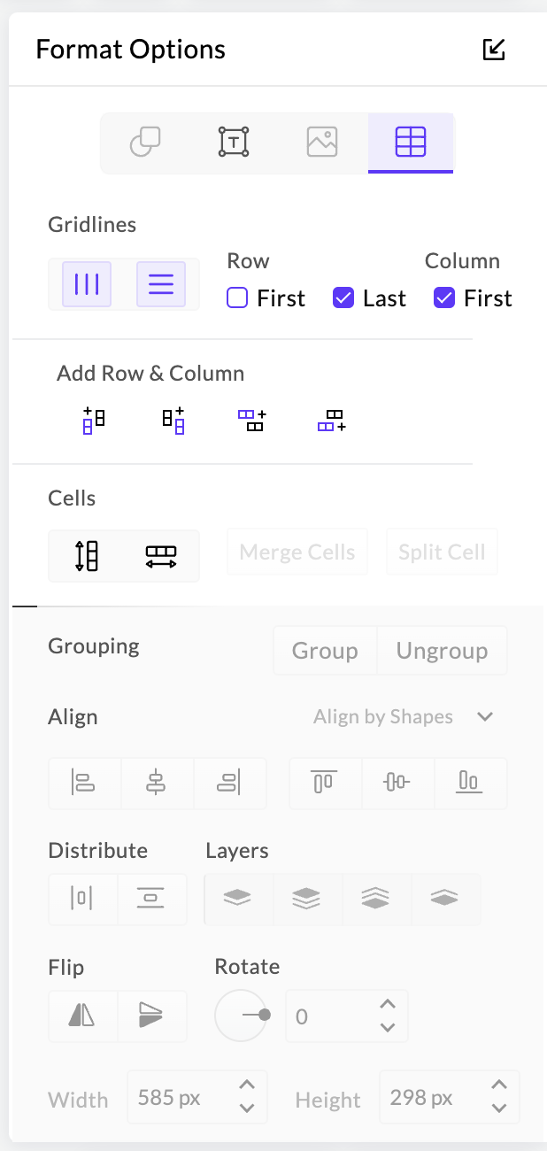The image size is (547, 1151).
Task: Align objects to the left edge
Action: point(84,783)
